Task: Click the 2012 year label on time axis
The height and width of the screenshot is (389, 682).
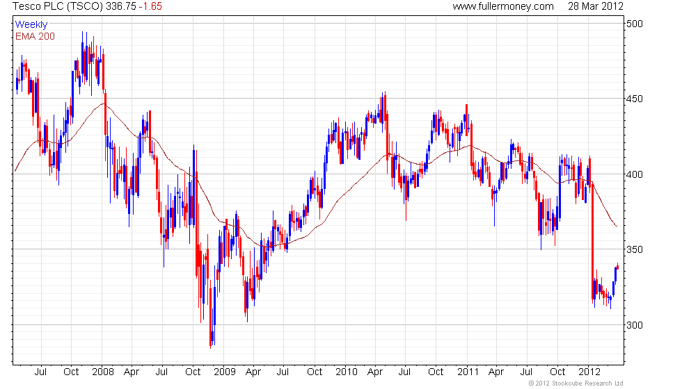Action: [x=589, y=372]
